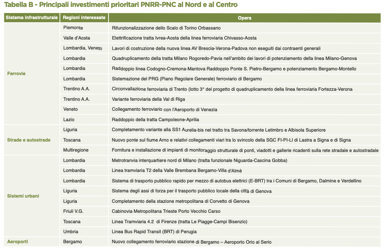Click the table title Tabella B heading

121,5
